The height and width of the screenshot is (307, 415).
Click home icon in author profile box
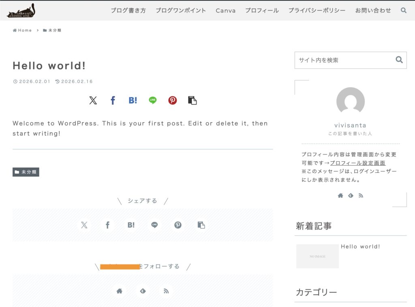pos(340,195)
